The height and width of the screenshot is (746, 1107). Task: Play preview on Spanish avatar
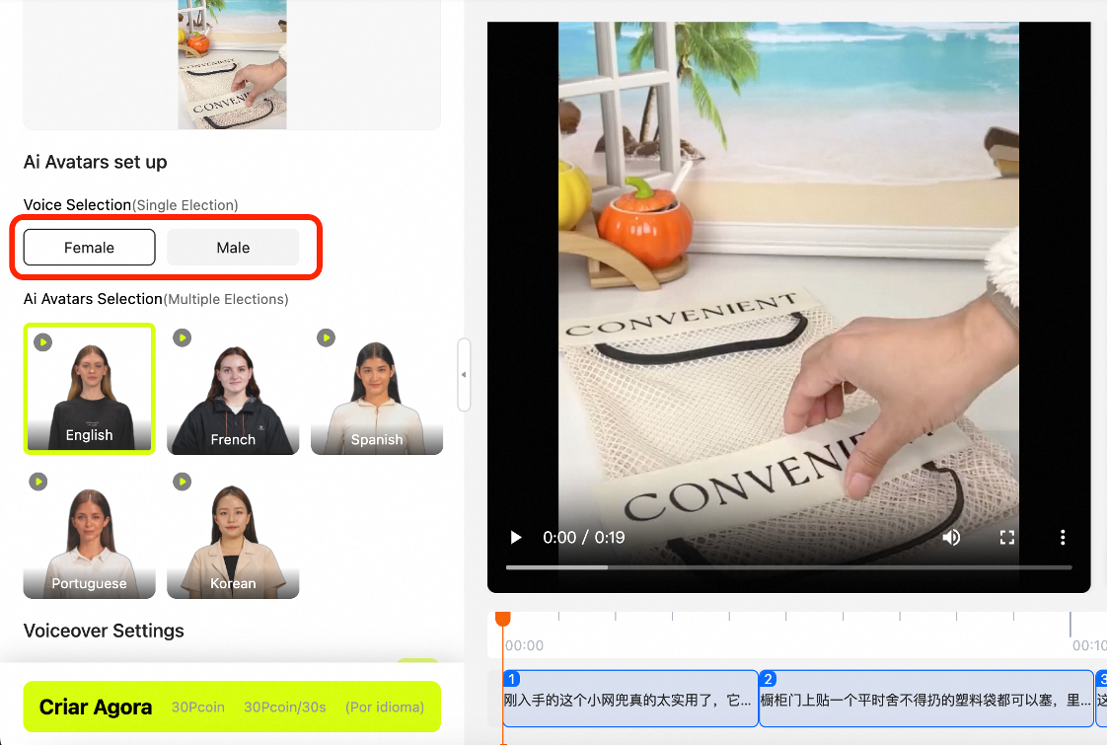(x=326, y=338)
